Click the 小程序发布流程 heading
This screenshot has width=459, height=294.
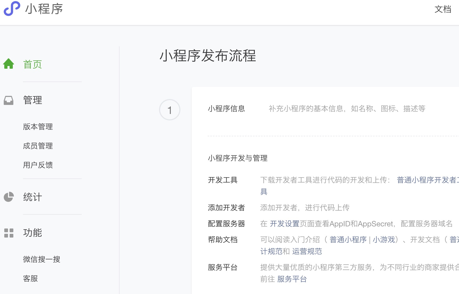(x=208, y=56)
